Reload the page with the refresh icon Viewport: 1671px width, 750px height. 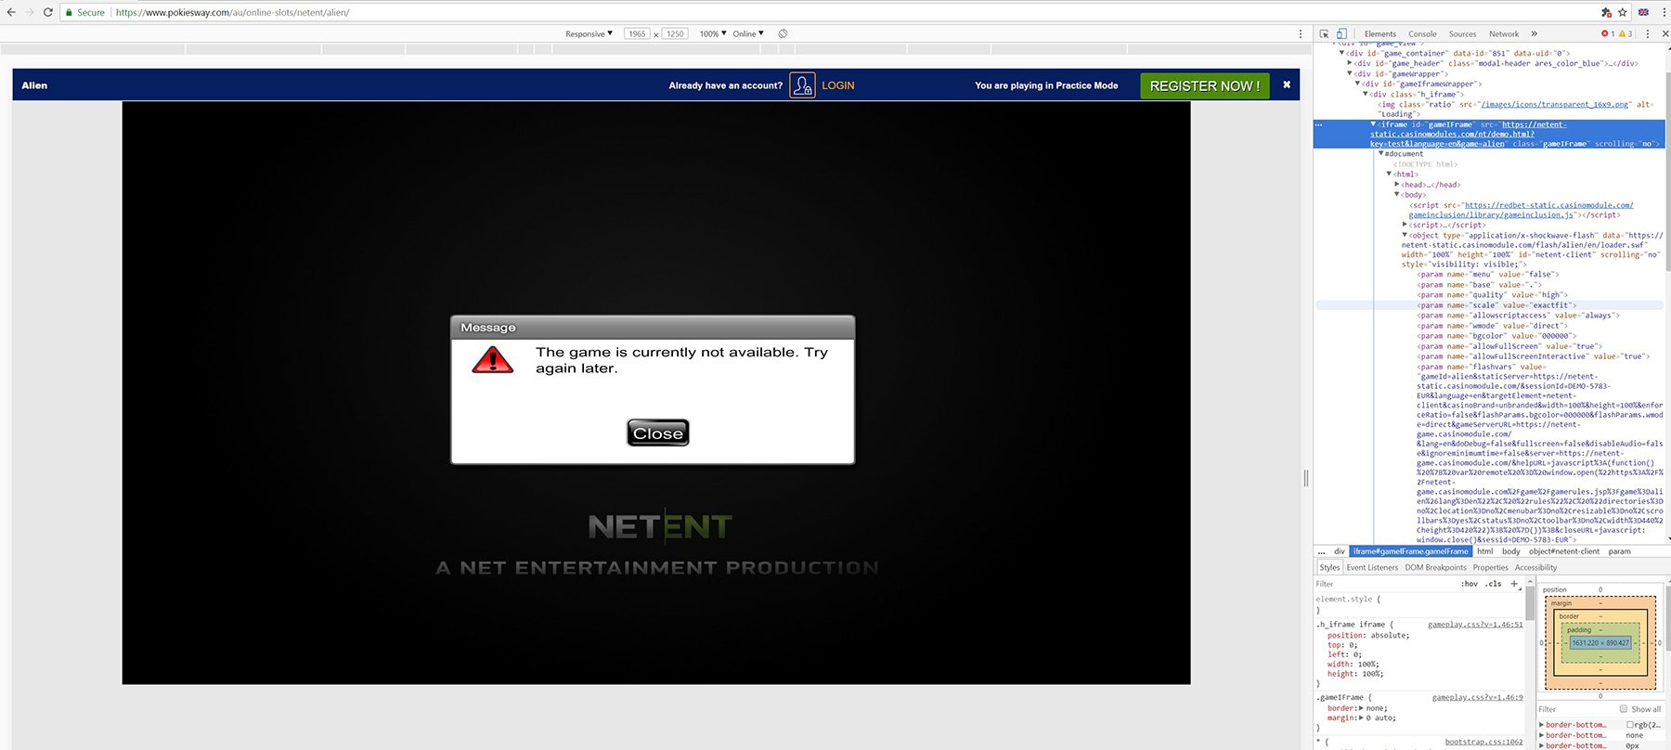point(48,12)
